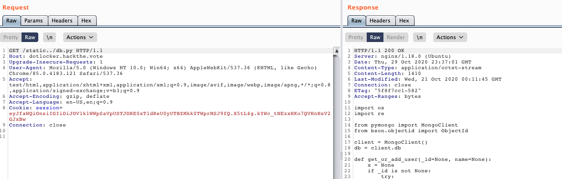Click the Accept-Ranges bytes header
Viewport: 562px width, 179px height.
click(x=387, y=96)
